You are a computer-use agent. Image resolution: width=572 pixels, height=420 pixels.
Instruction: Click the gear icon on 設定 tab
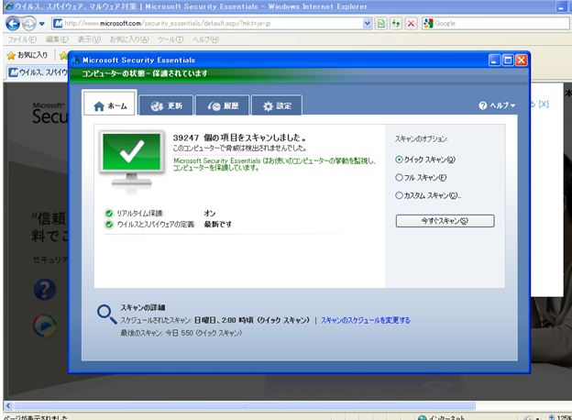pos(268,106)
